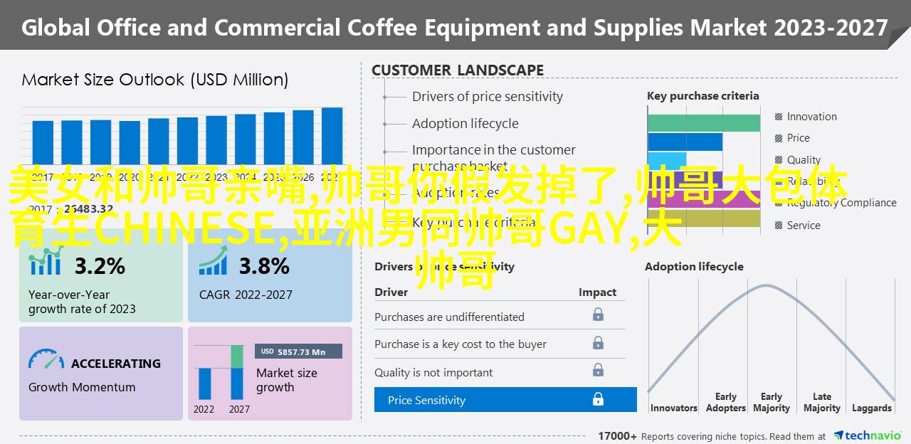Click the lock icon for Quality is not important
Image resolution: width=911 pixels, height=444 pixels.
[598, 371]
